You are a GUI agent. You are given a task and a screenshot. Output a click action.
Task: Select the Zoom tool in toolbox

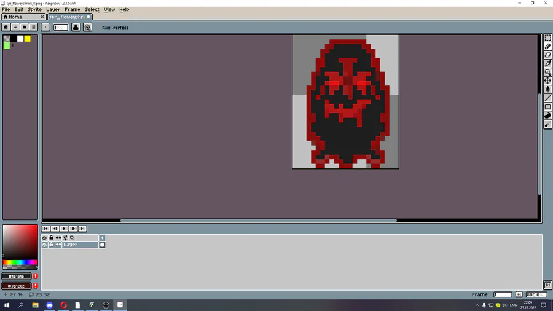(547, 73)
